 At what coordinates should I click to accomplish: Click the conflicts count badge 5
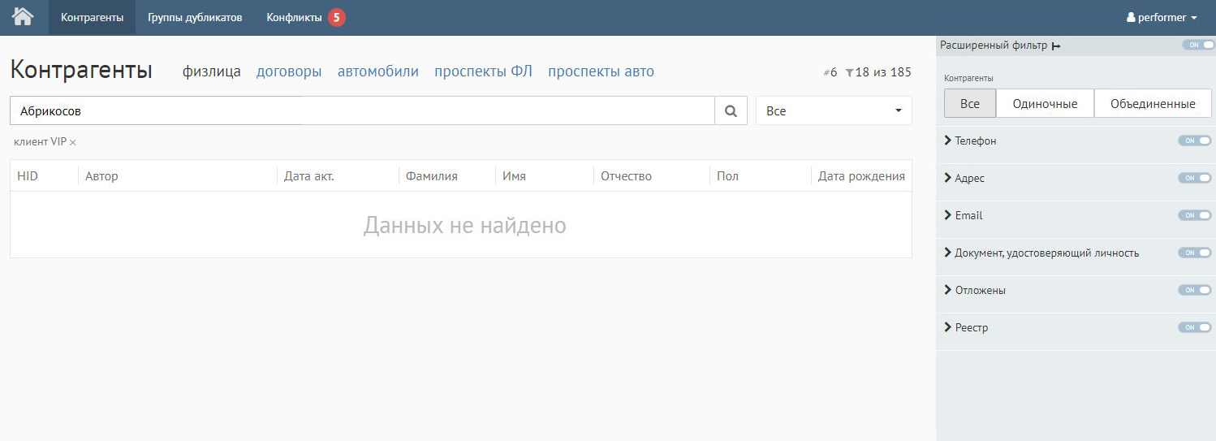(x=337, y=17)
